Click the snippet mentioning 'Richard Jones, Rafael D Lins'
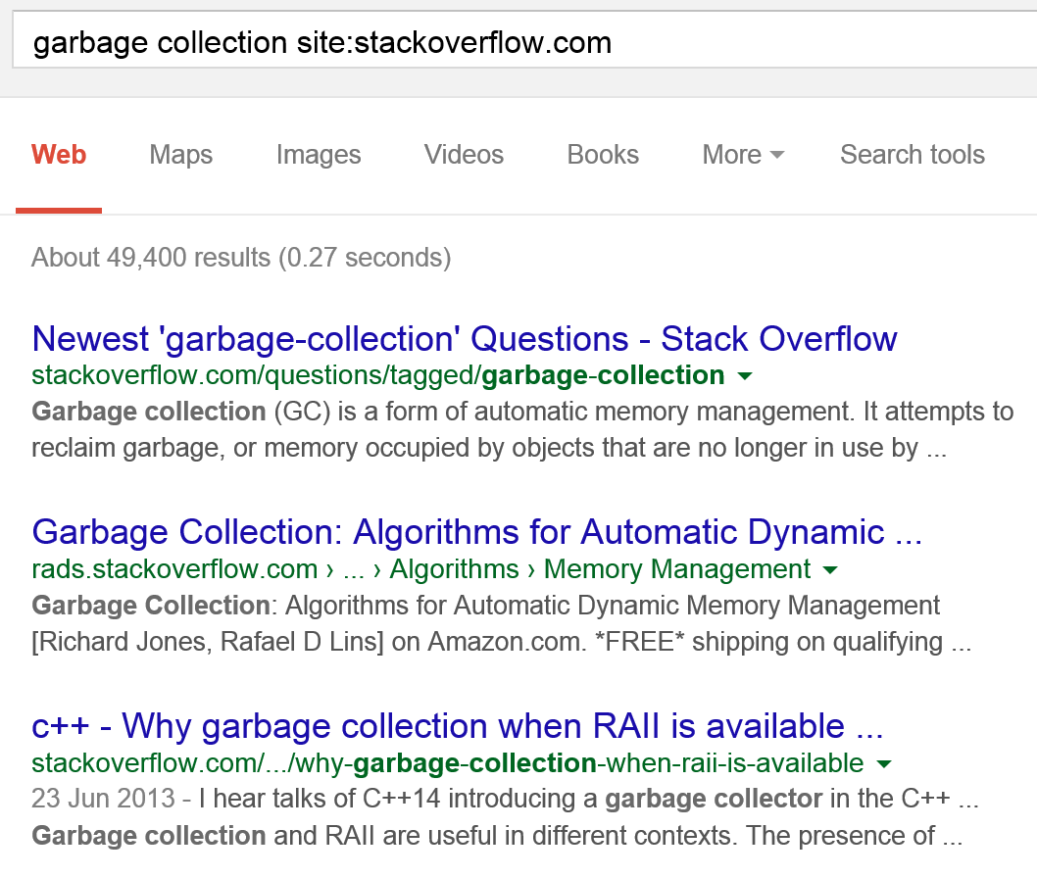The image size is (1037, 878). (x=501, y=623)
